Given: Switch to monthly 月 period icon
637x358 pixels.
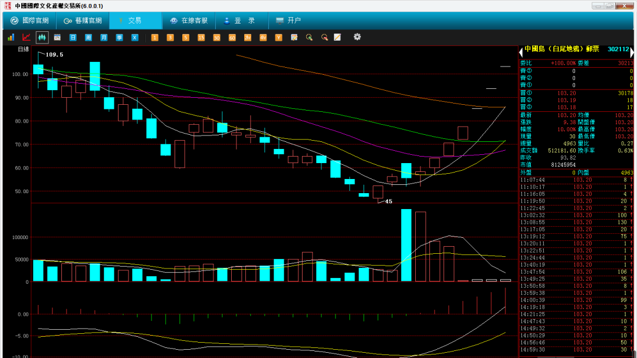Looking at the screenshot, I should (x=104, y=37).
